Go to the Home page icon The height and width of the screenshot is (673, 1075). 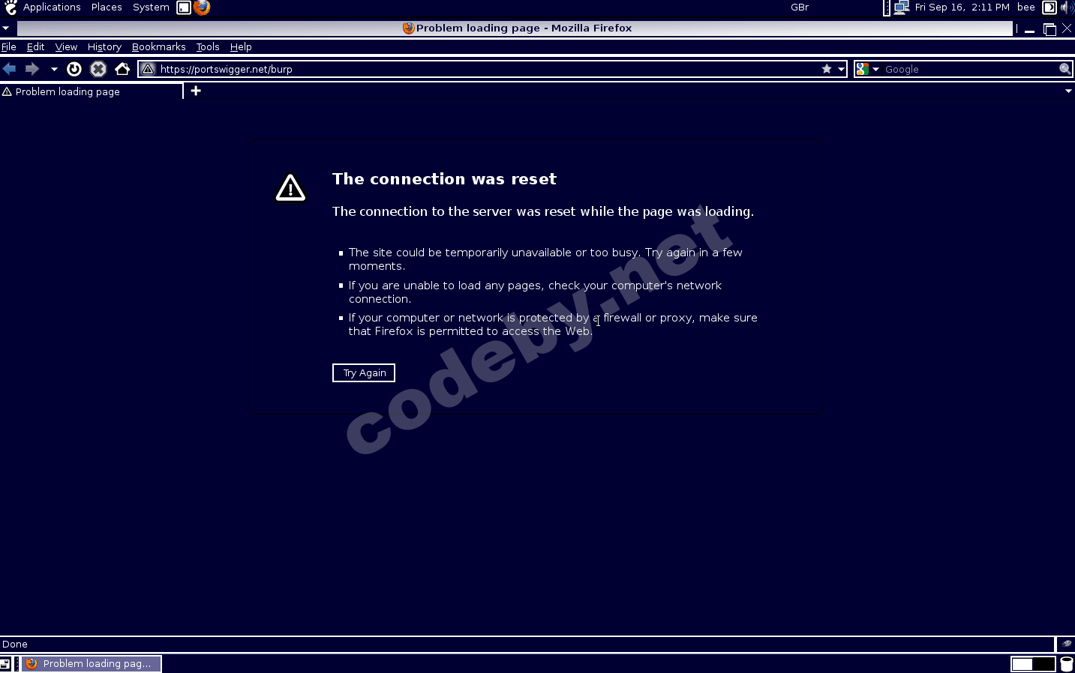[122, 69]
